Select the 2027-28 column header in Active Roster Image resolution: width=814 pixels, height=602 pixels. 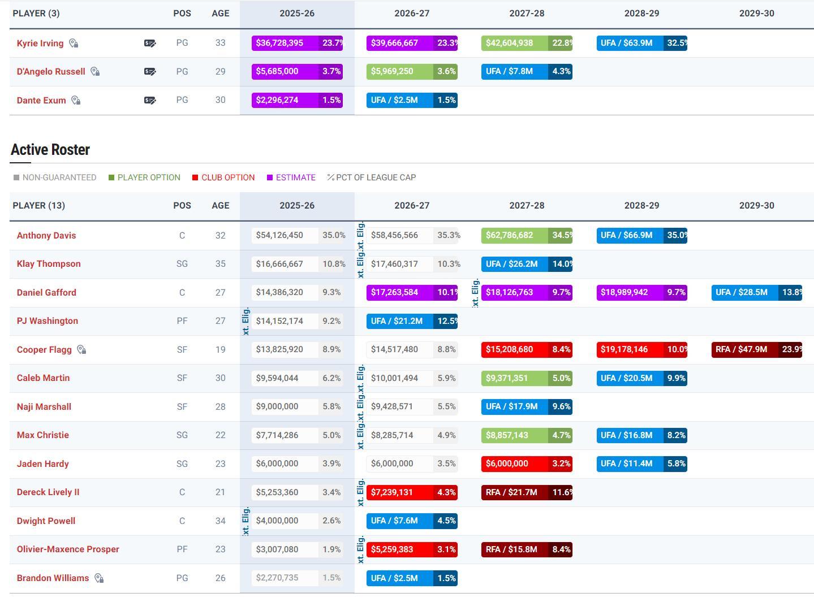(527, 206)
